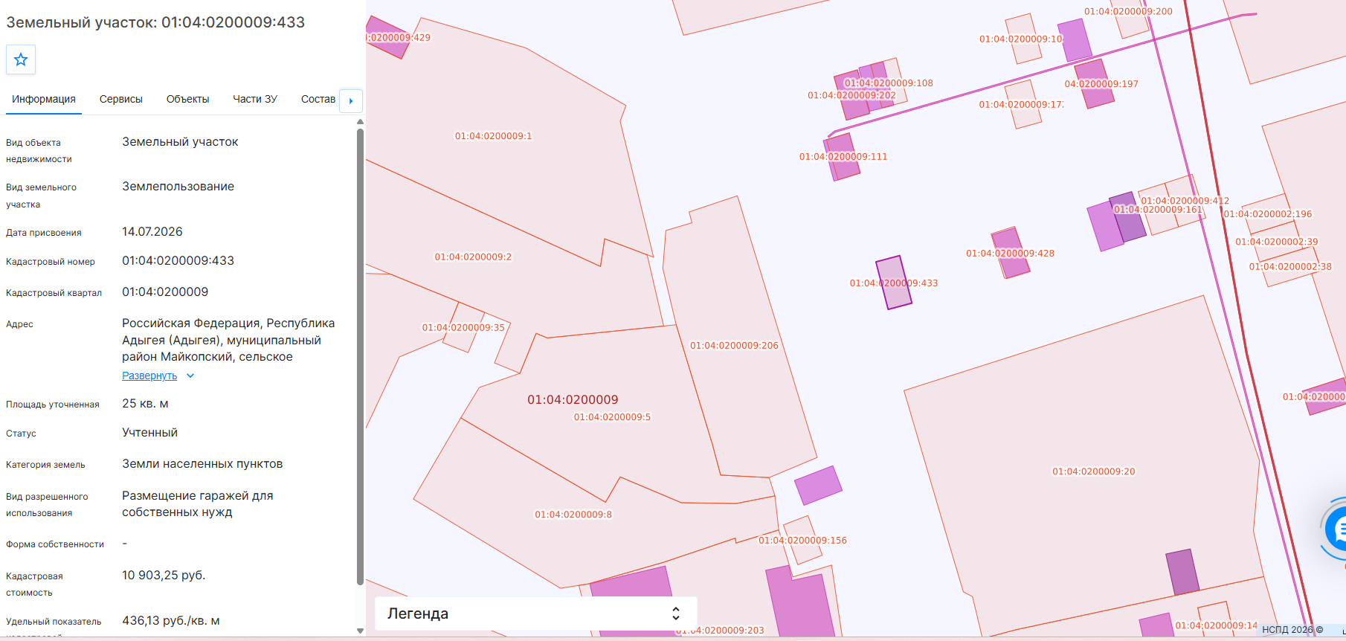Add parcel to favorites with star icon
1346x641 pixels.
click(21, 59)
